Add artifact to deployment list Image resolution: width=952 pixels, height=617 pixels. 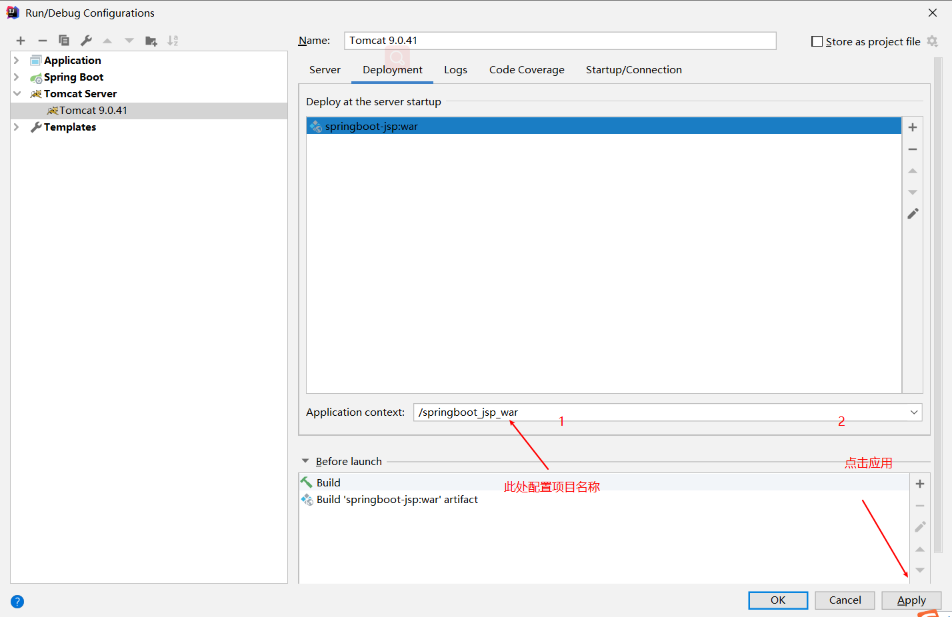click(913, 127)
